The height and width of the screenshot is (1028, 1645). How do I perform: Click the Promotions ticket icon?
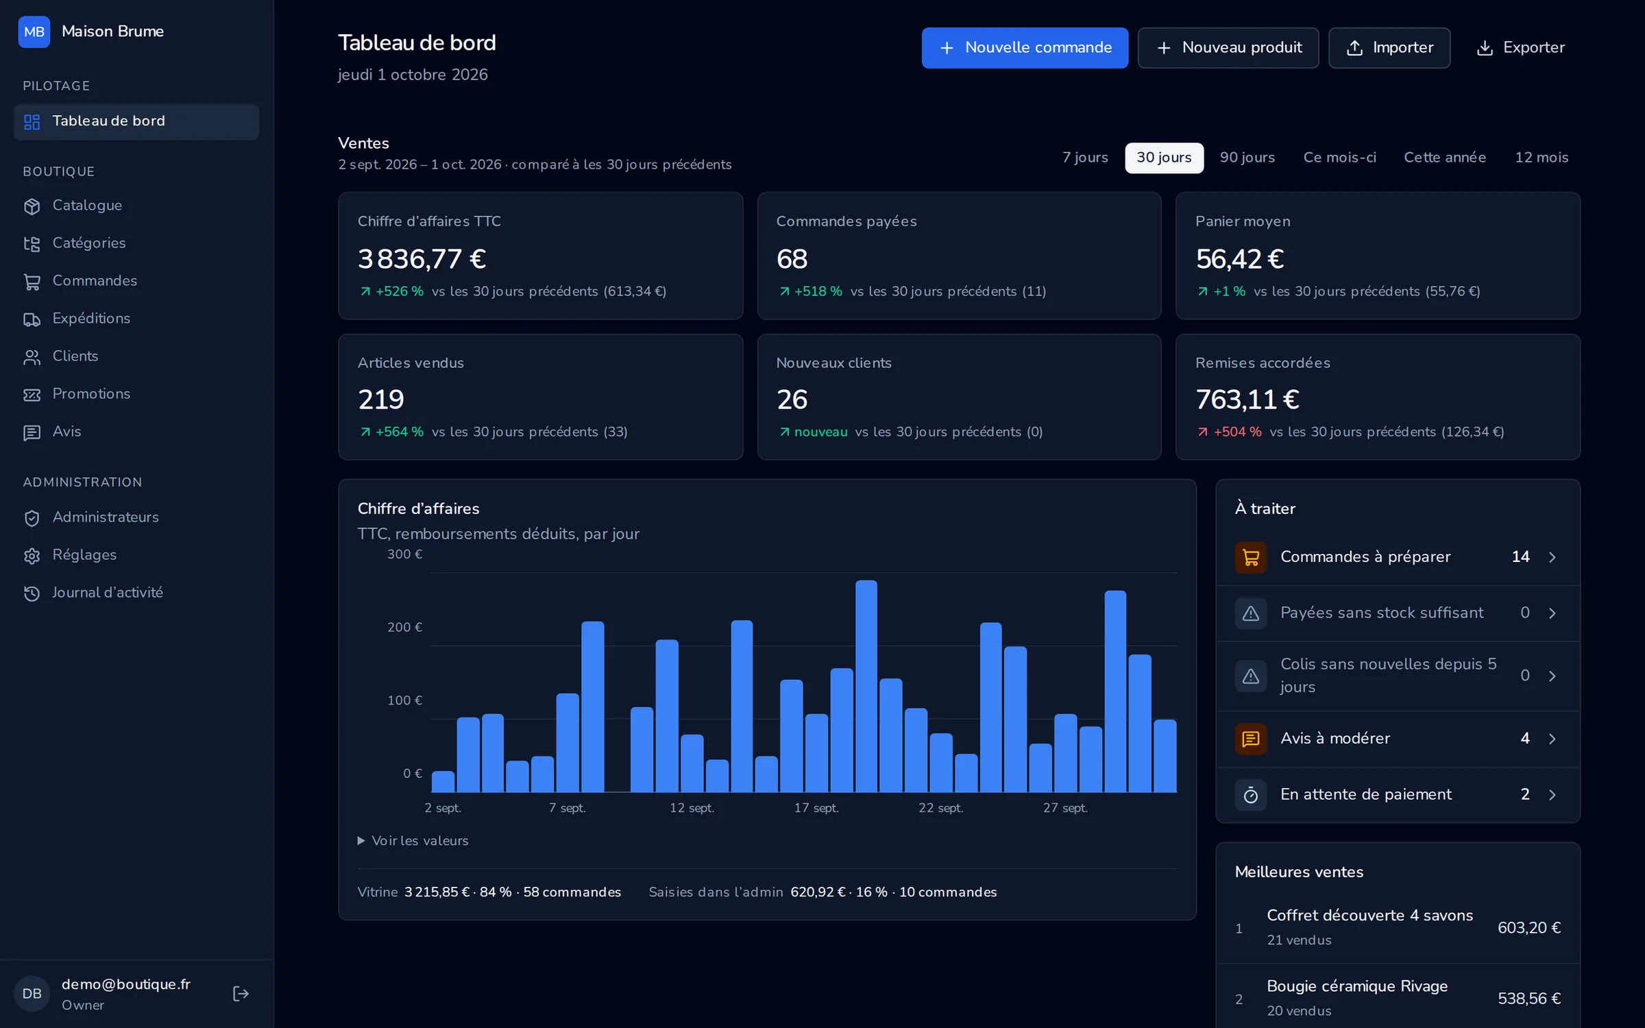(x=32, y=394)
